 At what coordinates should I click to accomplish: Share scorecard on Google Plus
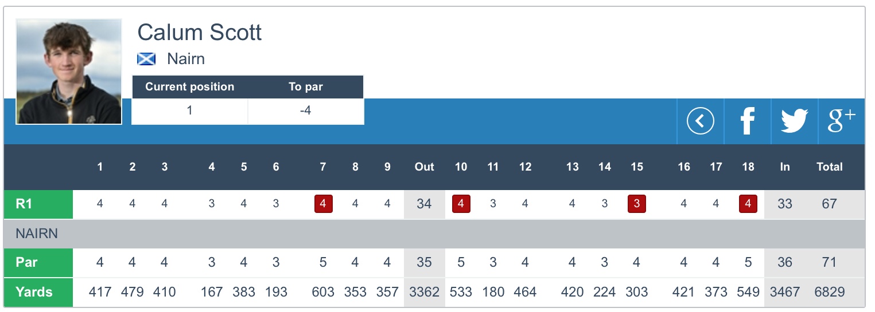tap(841, 120)
